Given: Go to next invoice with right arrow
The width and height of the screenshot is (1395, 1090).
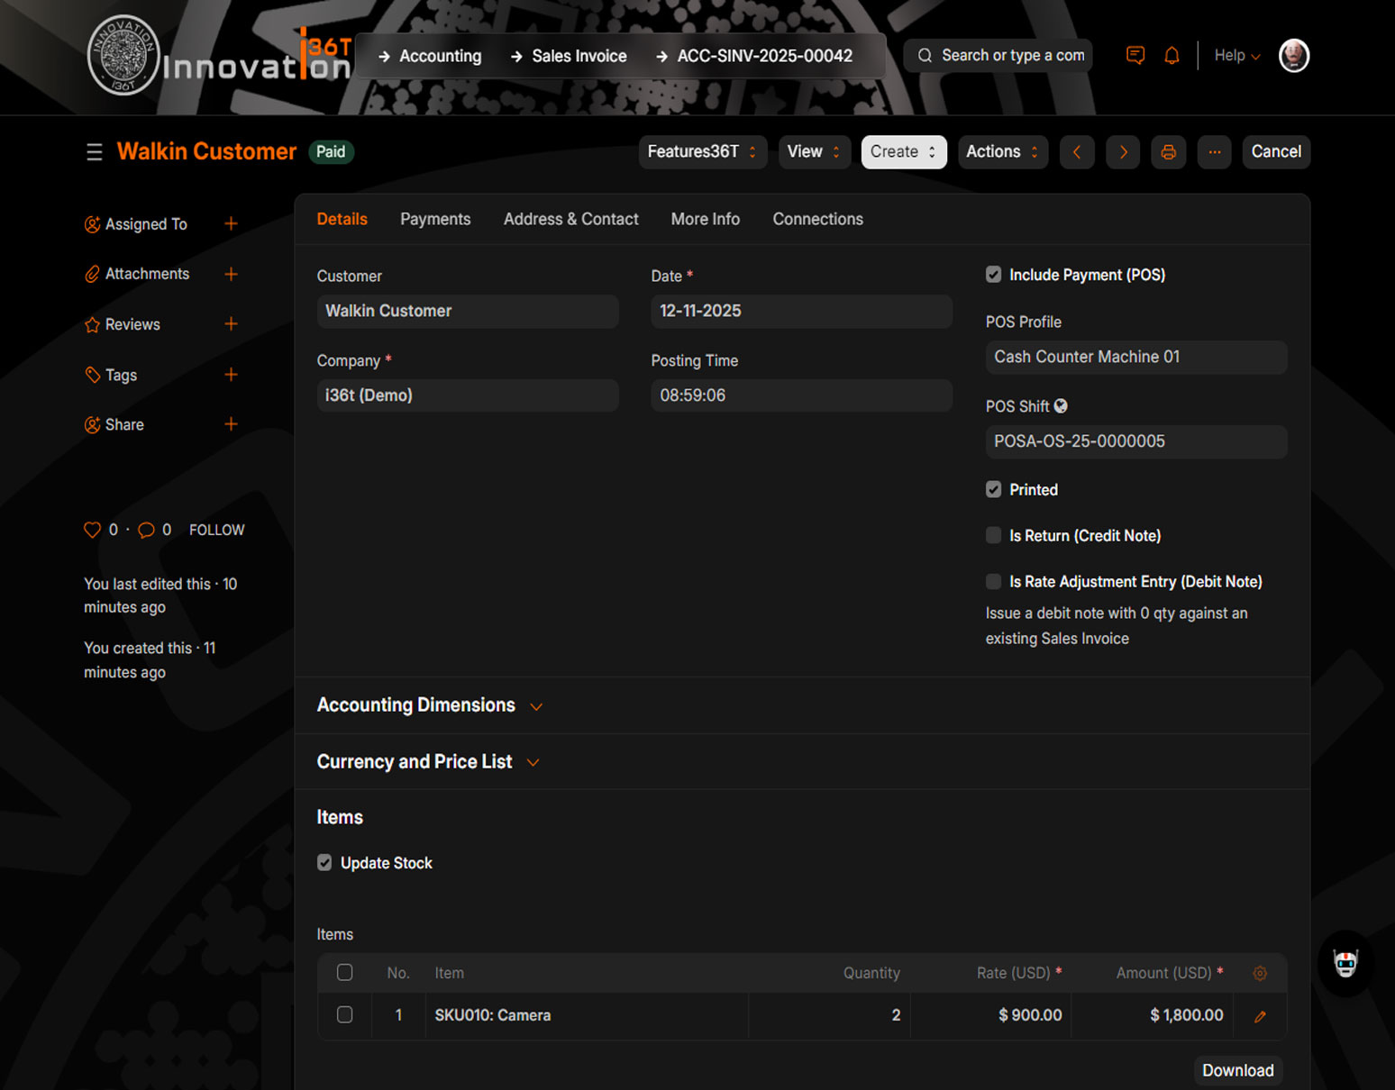Looking at the screenshot, I should coord(1123,152).
